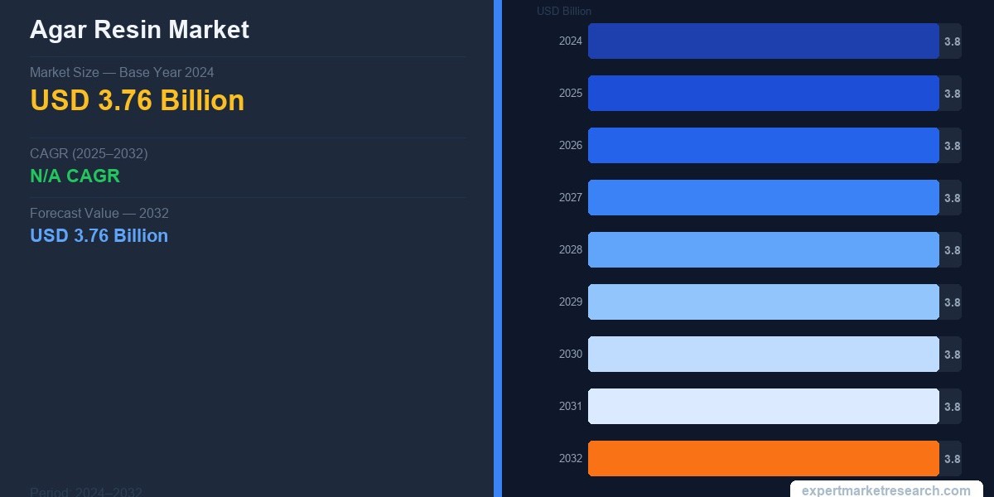Viewport: 994px width, 497px height.
Task: Select the 2027 bar in chart
Action: (x=763, y=198)
